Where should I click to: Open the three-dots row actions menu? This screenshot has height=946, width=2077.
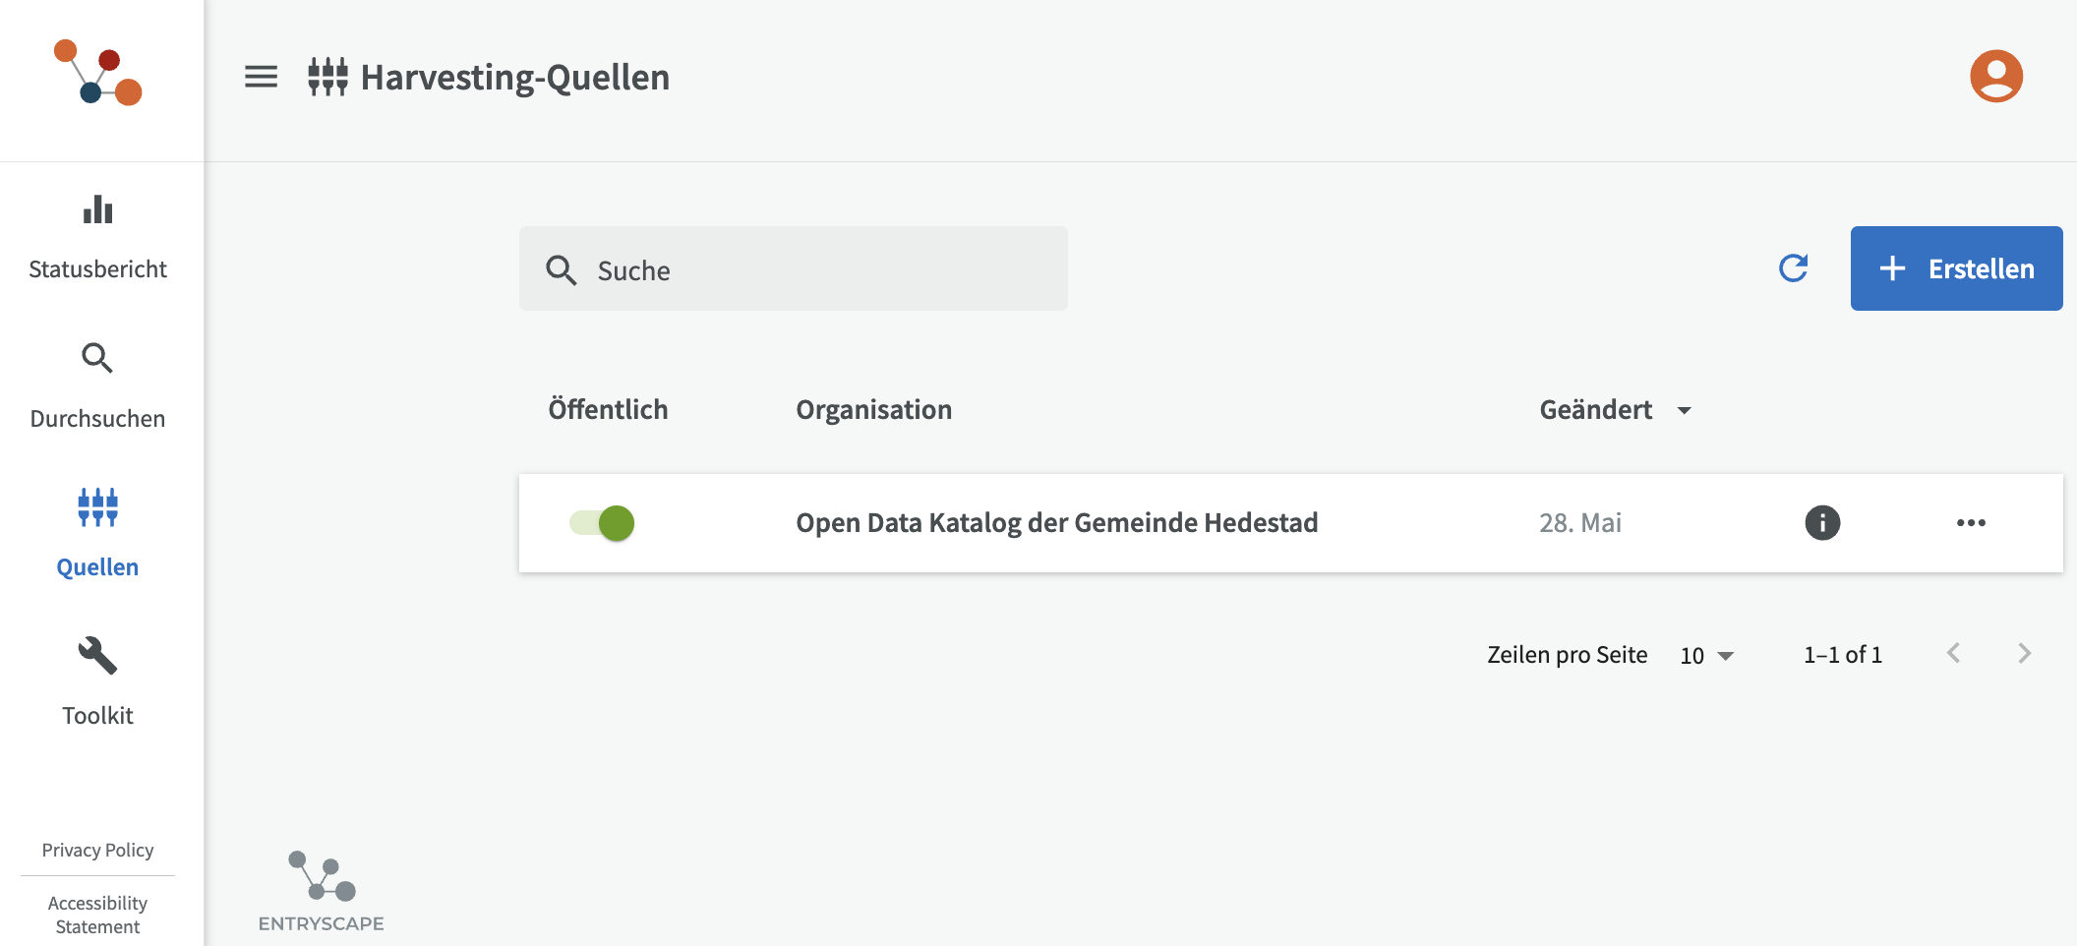(x=1971, y=522)
